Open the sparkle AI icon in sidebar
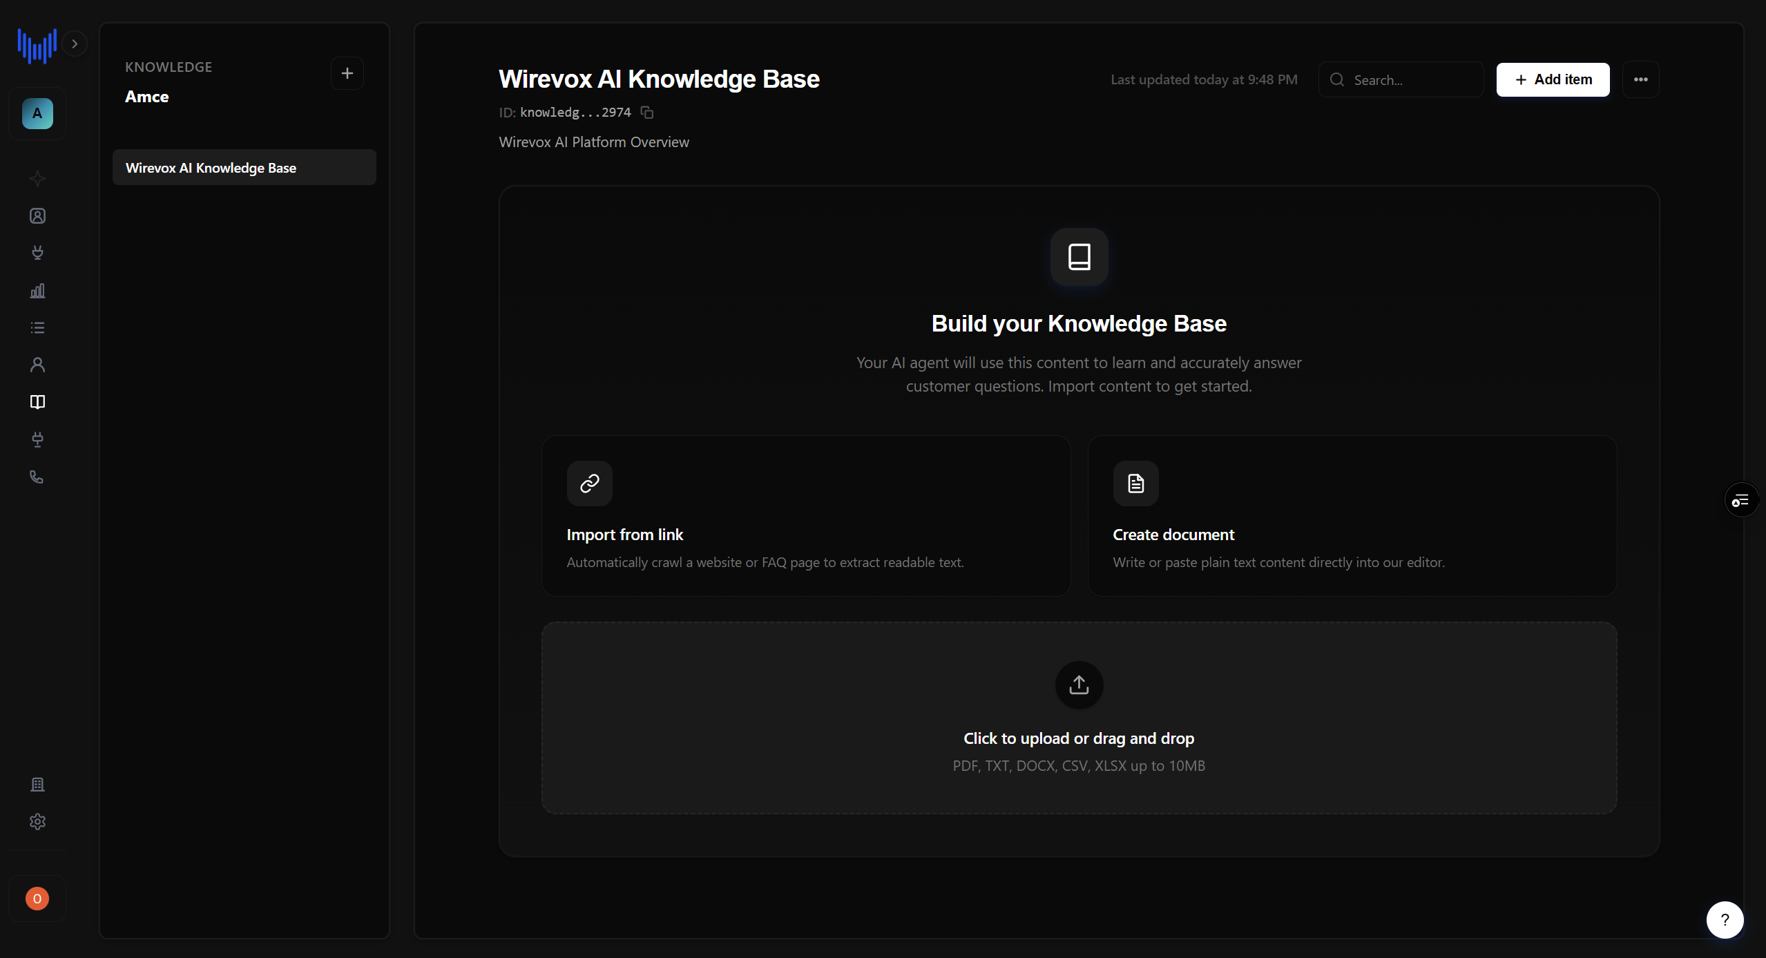1766x958 pixels. point(37,179)
